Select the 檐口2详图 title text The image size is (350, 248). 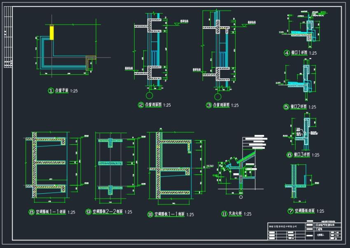click(299, 107)
